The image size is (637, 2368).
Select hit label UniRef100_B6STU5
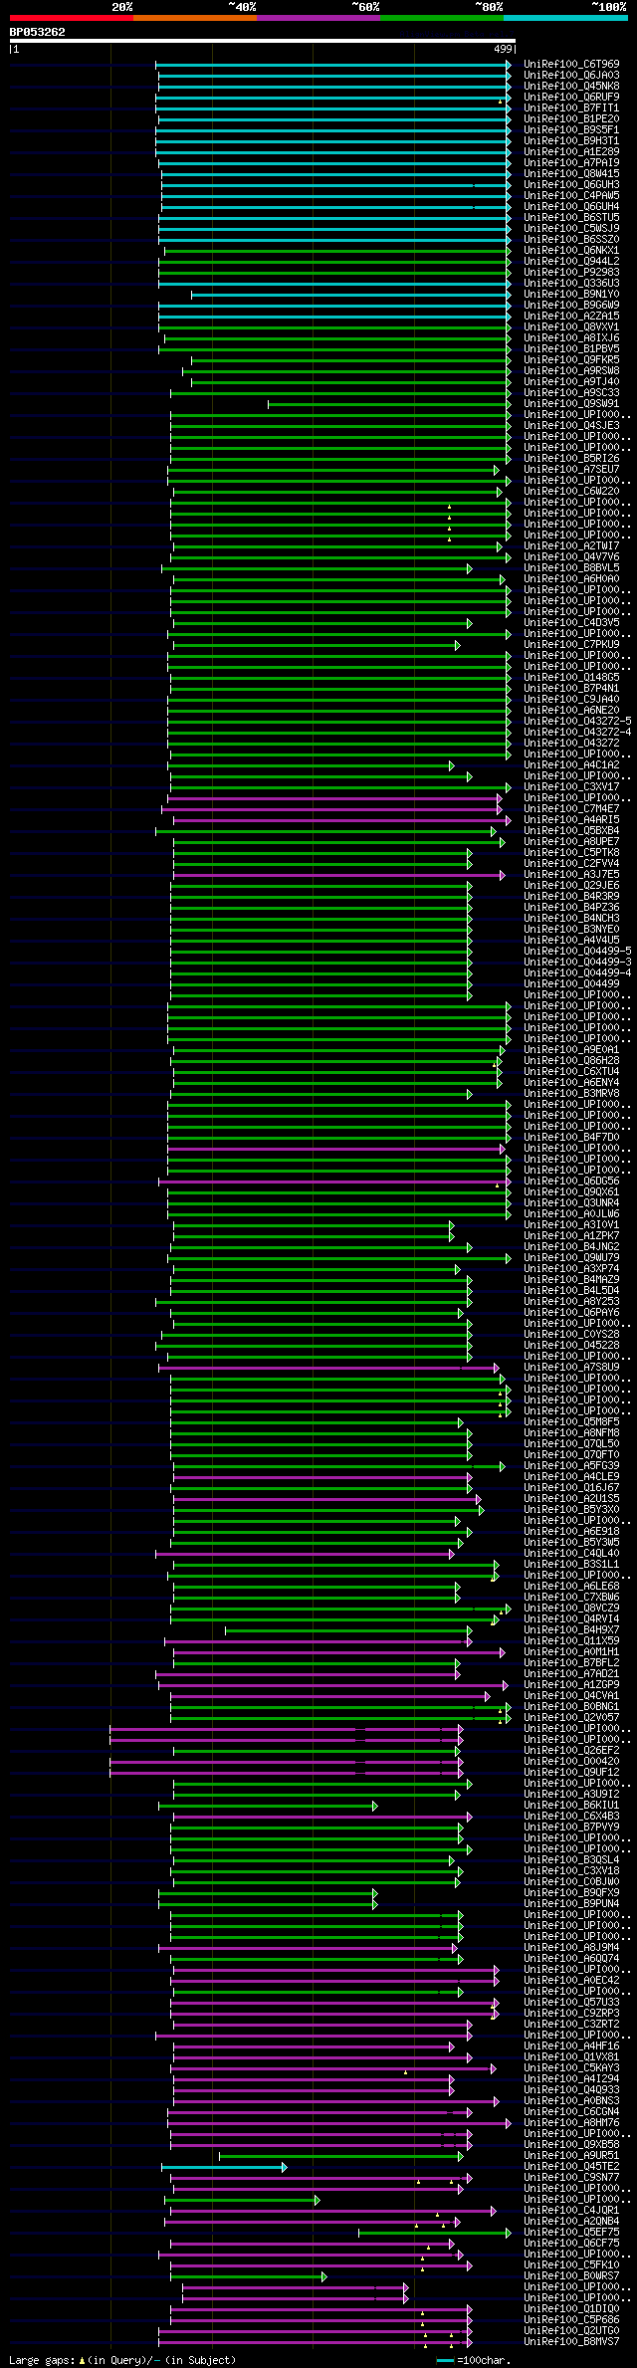tap(571, 217)
